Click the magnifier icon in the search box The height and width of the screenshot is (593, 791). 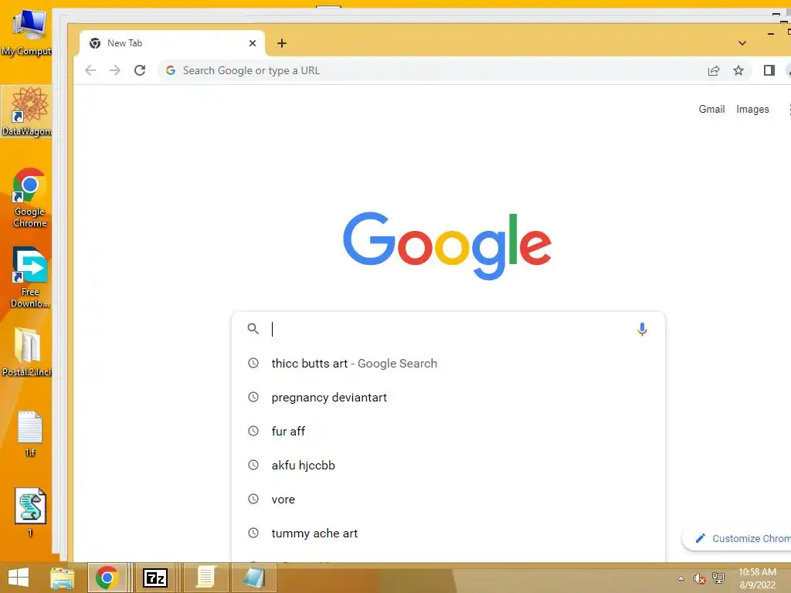pyautogui.click(x=253, y=329)
